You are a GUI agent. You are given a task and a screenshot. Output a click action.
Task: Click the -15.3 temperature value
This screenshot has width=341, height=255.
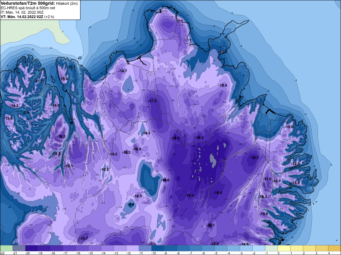[56, 154]
